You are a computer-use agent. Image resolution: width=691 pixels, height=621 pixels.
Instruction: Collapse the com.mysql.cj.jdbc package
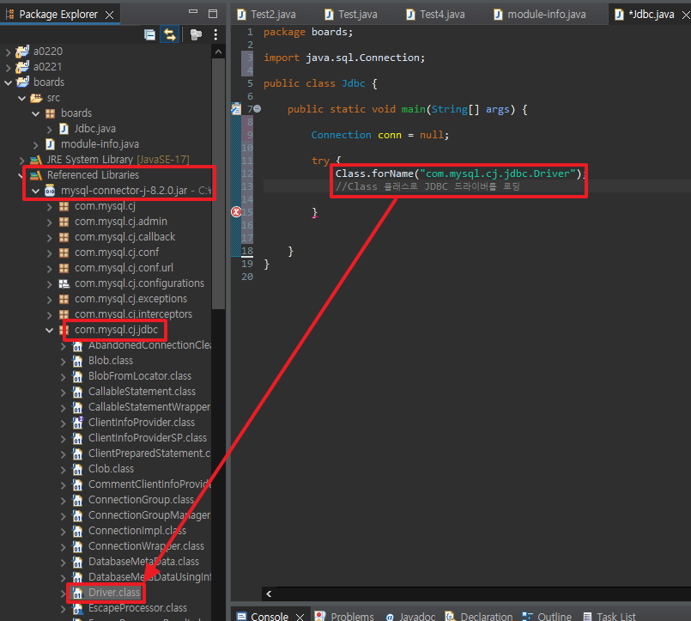coord(50,330)
